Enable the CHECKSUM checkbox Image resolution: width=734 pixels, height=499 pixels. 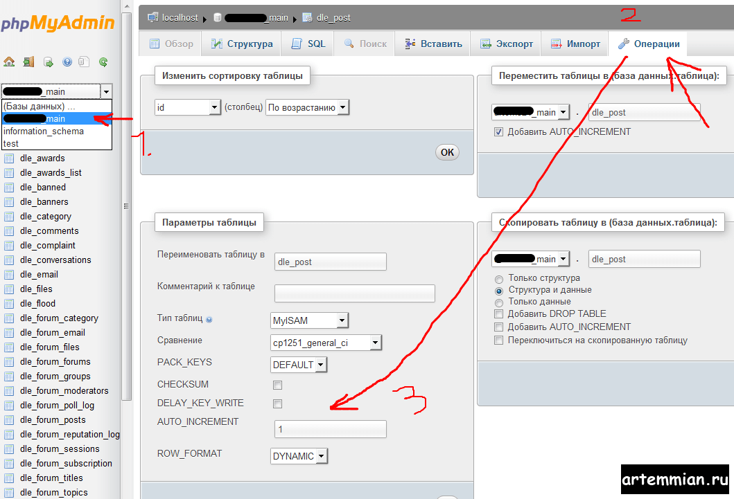(277, 385)
